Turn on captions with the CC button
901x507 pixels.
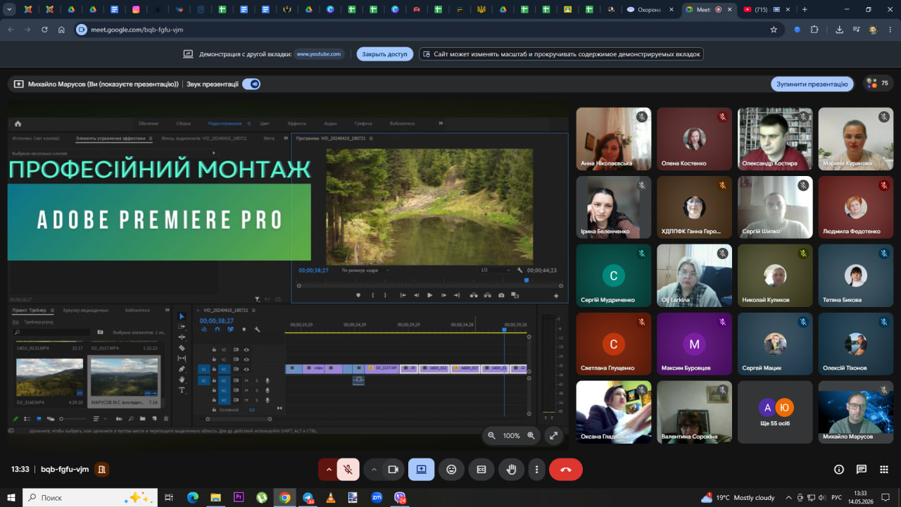(481, 469)
